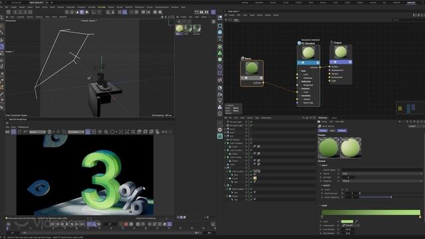This screenshot has width=425, height=239.
Task: Click the highlighted icon at toolbar's far right
Action: click(x=214, y=12)
